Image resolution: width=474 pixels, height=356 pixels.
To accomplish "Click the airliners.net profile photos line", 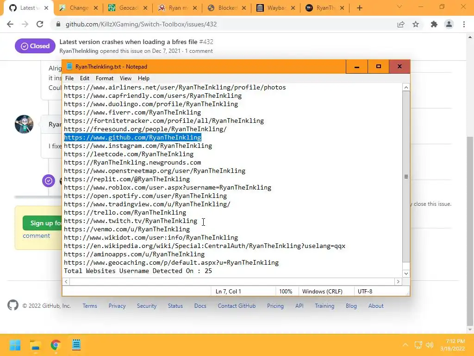I will (x=175, y=88).
